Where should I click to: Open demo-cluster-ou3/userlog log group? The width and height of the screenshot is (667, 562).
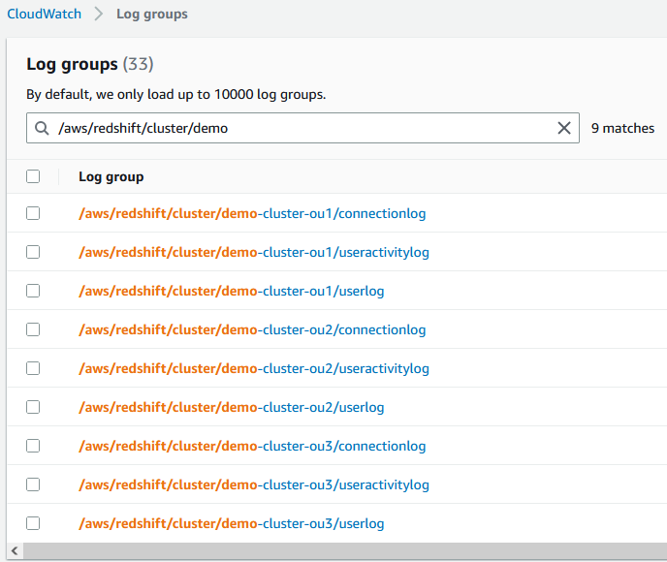(x=232, y=524)
